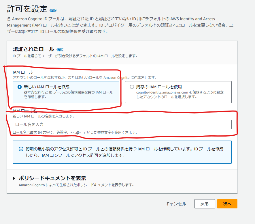This screenshot has width=255, height=224.
Task: Expand the ポリシードキュメントを表示 section
Action: [14, 178]
